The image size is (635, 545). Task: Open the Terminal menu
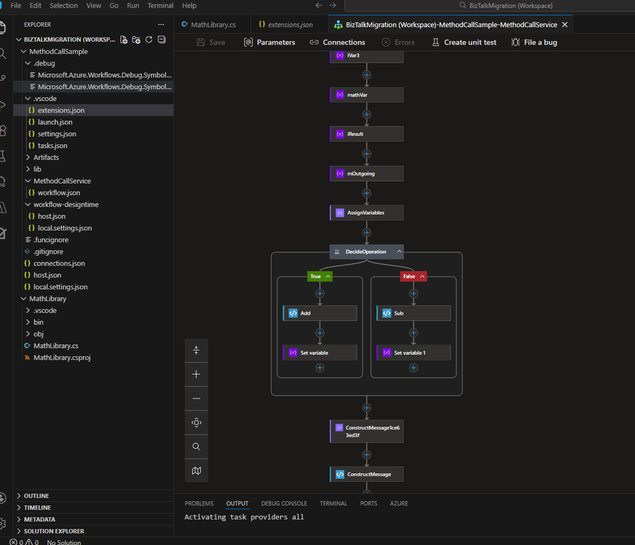tap(160, 6)
